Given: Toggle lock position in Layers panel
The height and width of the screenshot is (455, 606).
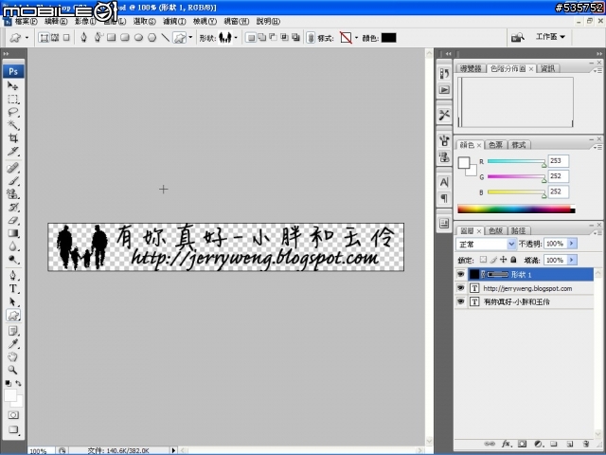Looking at the screenshot, I should coord(503,260).
